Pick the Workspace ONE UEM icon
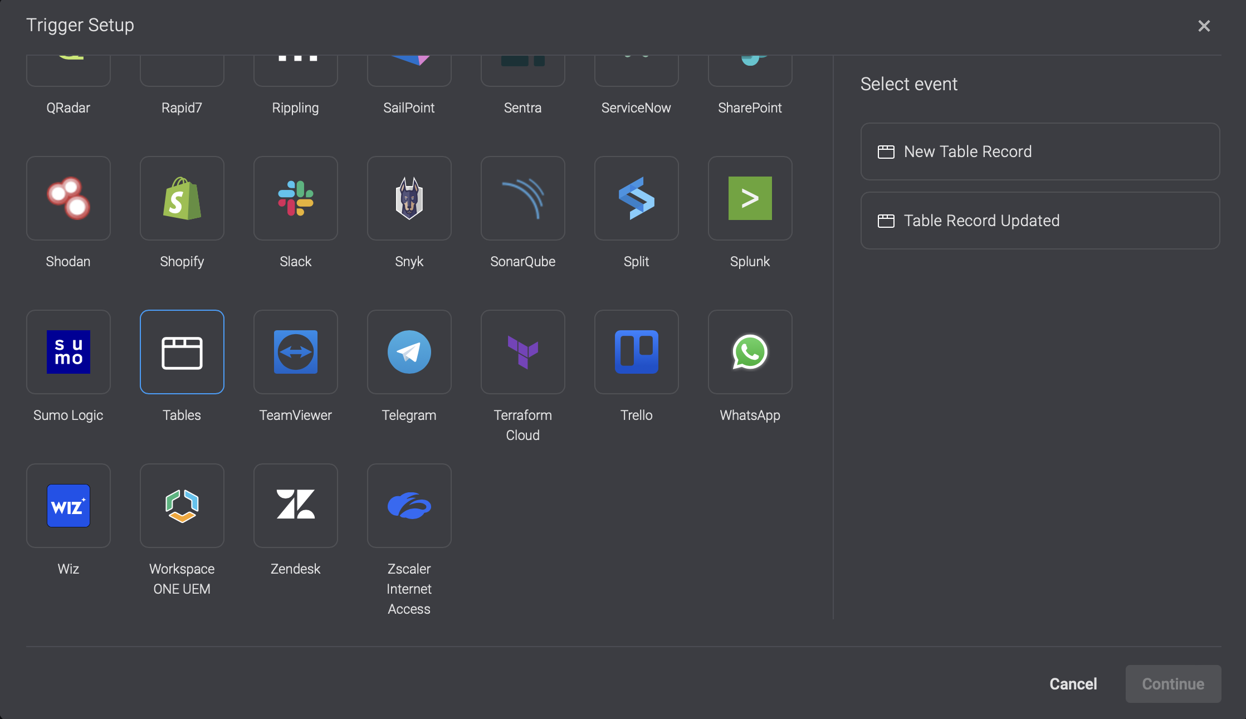The height and width of the screenshot is (719, 1246). [x=182, y=506]
